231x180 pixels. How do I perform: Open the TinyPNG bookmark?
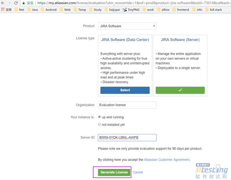coord(131,10)
